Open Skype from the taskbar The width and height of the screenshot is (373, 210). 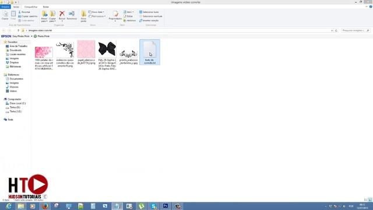[153, 206]
